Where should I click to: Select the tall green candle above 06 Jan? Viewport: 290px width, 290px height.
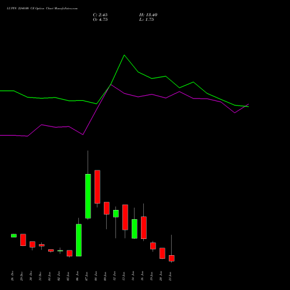tap(79, 240)
